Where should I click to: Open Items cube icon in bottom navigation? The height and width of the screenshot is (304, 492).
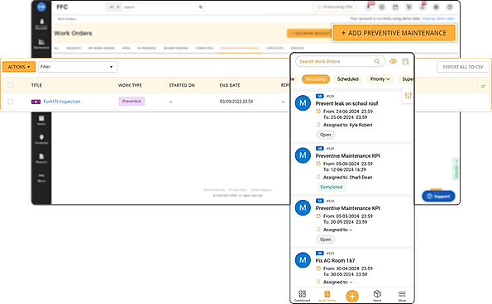pos(377,296)
